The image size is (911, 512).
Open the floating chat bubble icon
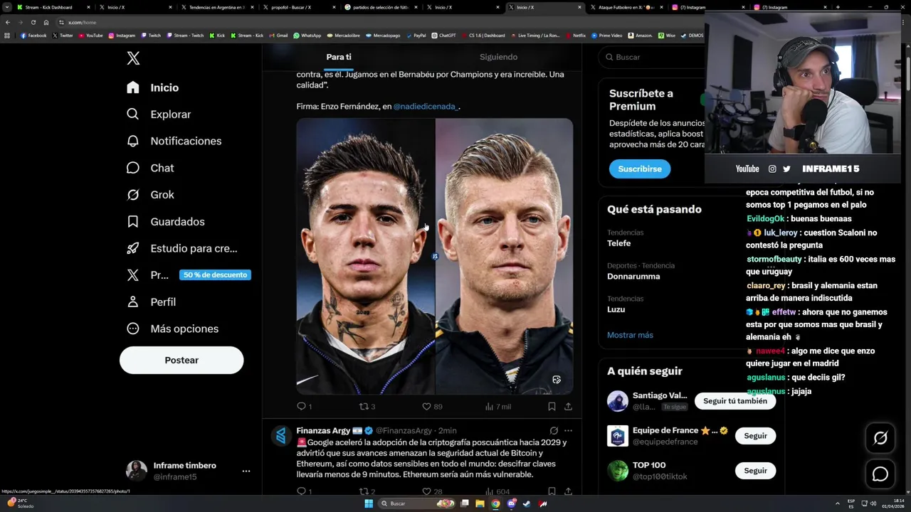tap(880, 474)
